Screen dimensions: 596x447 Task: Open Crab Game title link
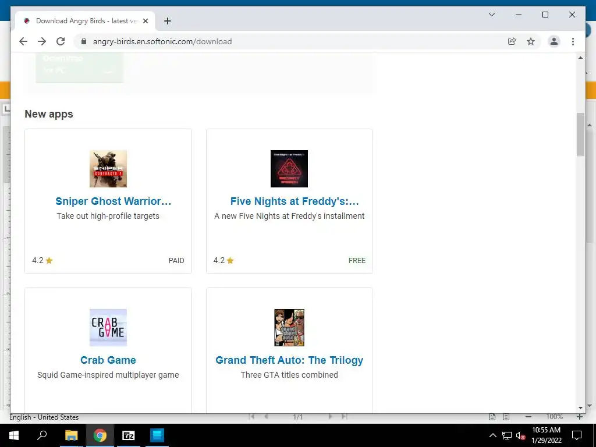(108, 360)
